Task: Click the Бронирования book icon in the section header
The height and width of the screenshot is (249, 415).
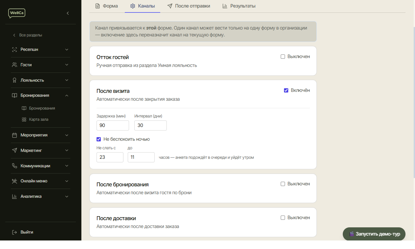Action: click(x=14, y=95)
